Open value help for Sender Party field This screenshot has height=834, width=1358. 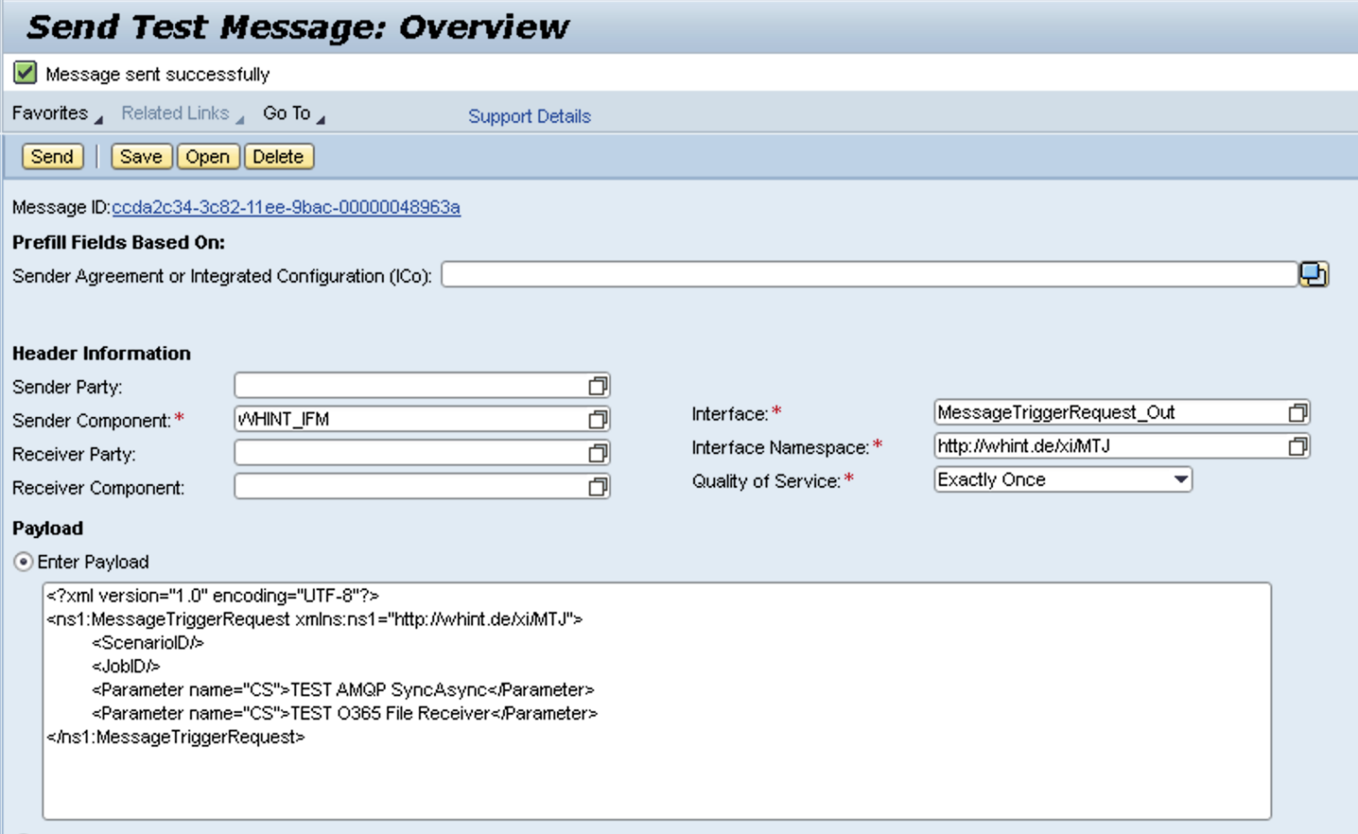coord(599,385)
